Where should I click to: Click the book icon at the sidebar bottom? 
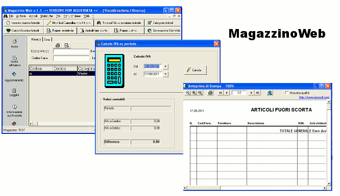pyautogui.click(x=14, y=124)
